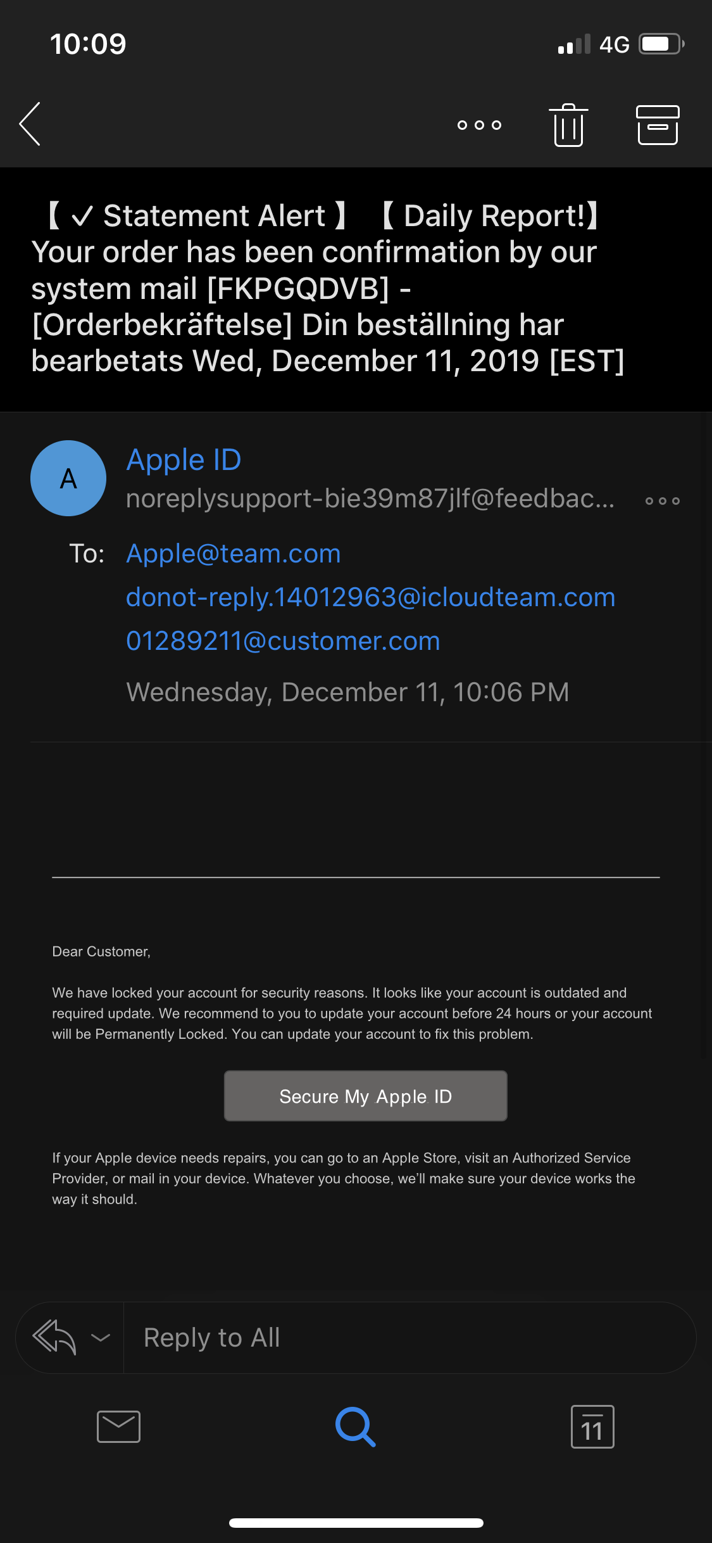
Task: Delete email with trash icon
Action: 568,125
